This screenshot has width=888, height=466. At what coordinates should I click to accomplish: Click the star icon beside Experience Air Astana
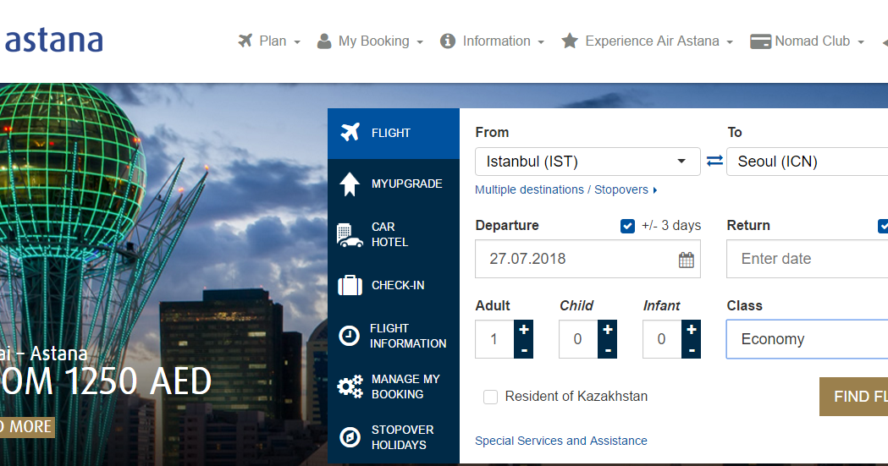[x=570, y=41]
